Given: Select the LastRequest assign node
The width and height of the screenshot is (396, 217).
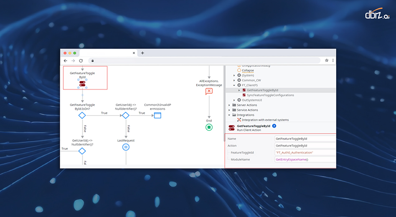Looking at the screenshot, I should 126,147.
